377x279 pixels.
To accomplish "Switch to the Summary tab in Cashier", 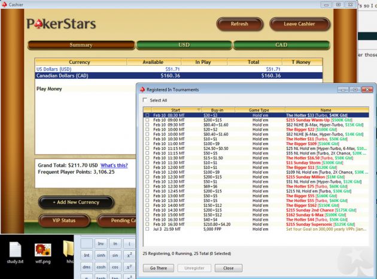I will pos(81,45).
